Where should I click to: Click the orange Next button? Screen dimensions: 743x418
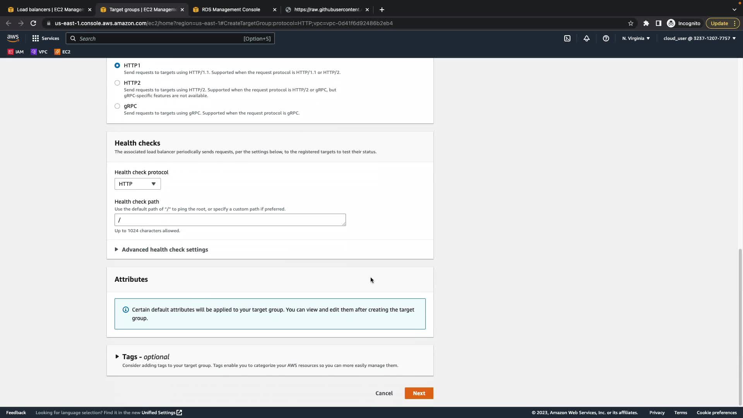[419, 393]
